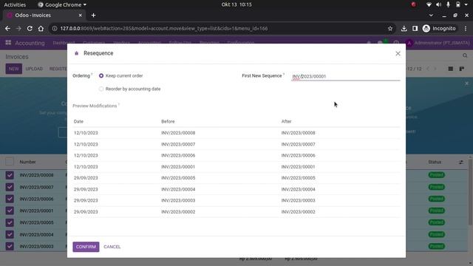Screen dimensions: 473x266
Task: Cancel the Resequence dialog
Action: [x=112, y=247]
